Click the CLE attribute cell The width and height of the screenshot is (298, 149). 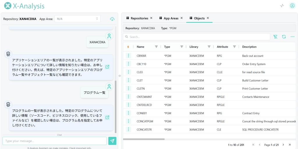coord(219,130)
